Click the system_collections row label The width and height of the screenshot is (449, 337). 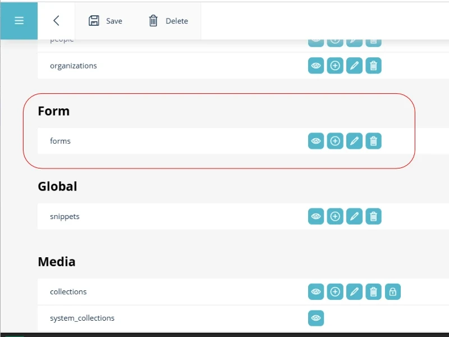coord(82,318)
